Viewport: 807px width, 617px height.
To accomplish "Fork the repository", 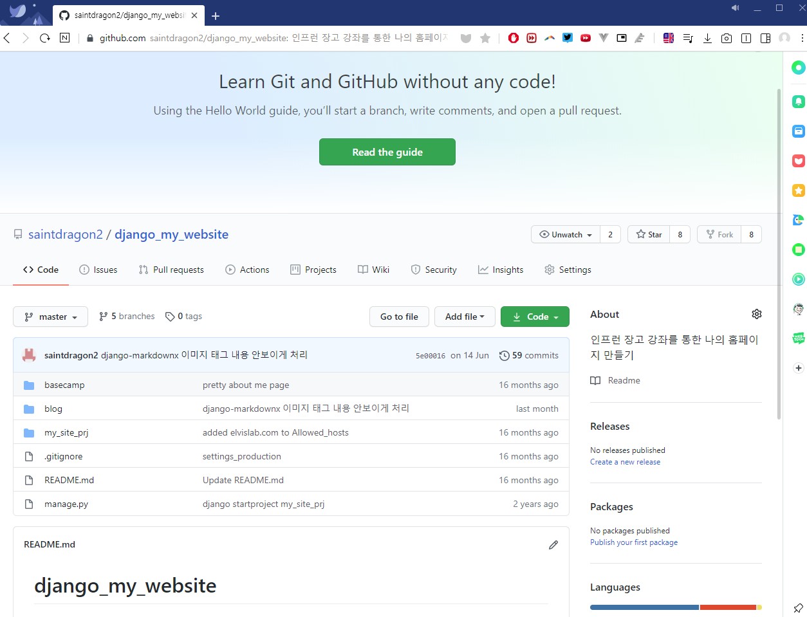I will [719, 235].
